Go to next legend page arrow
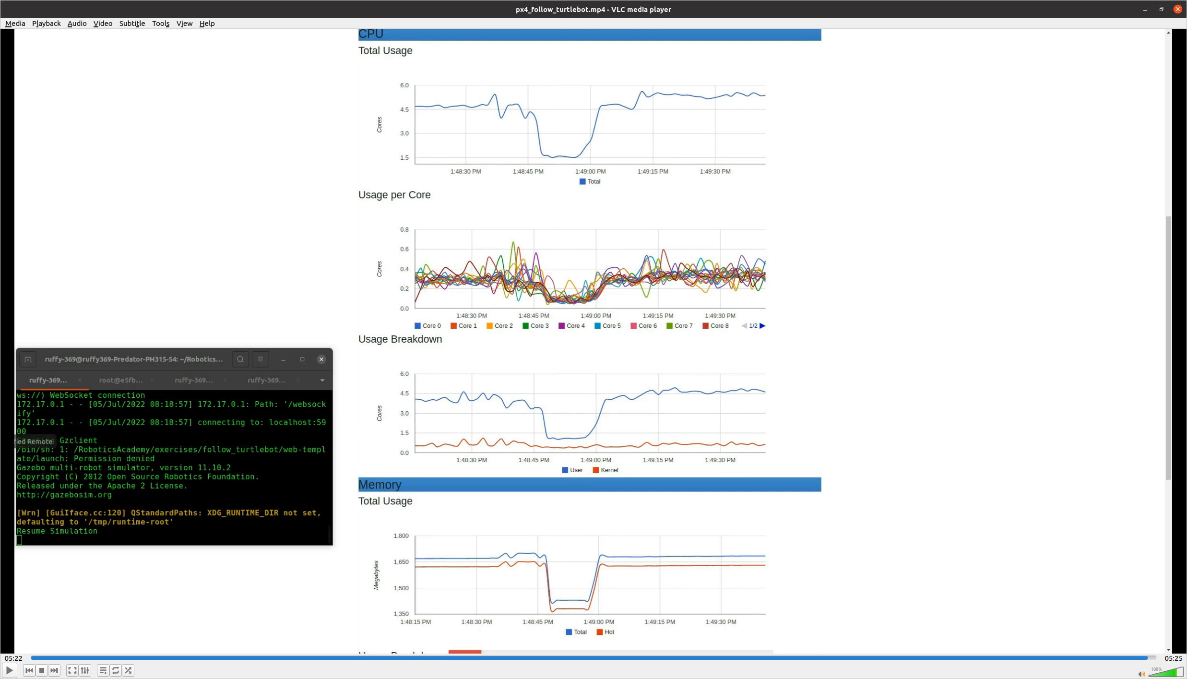The image size is (1187, 679). point(762,326)
